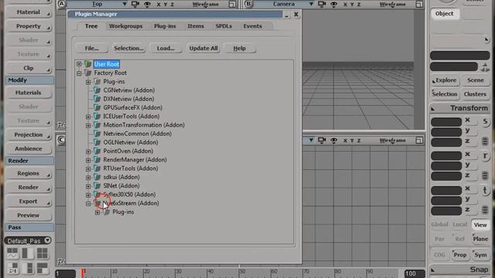Screen dimensions: 495x278
Task: Click the CGNetview addon icon
Action: coord(97,90)
